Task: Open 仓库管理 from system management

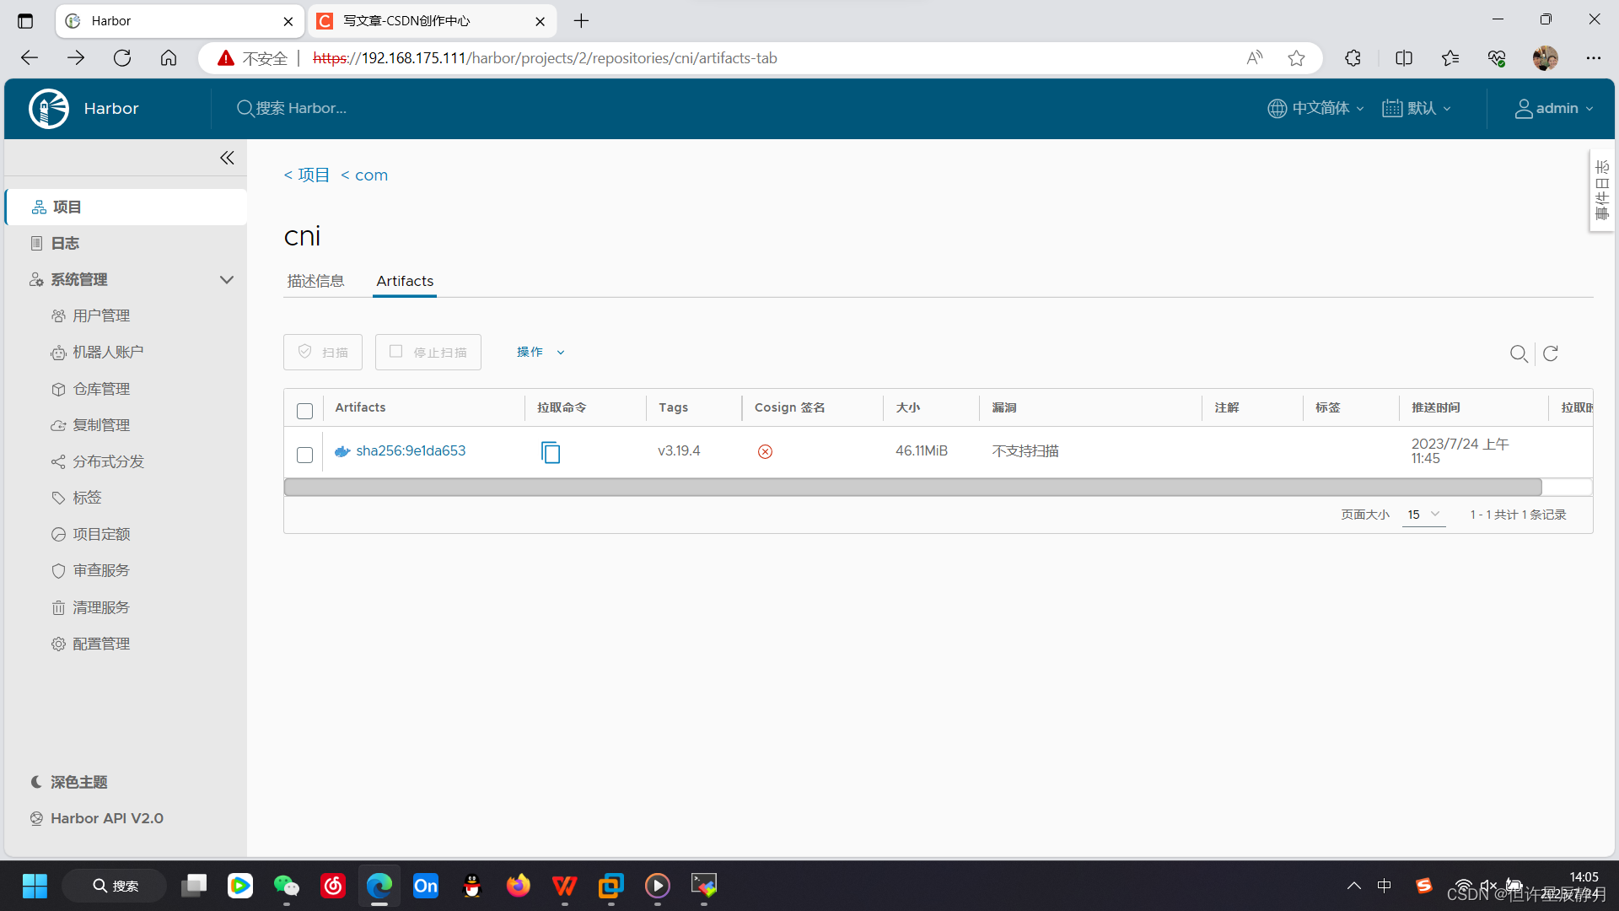Action: pyautogui.click(x=101, y=388)
